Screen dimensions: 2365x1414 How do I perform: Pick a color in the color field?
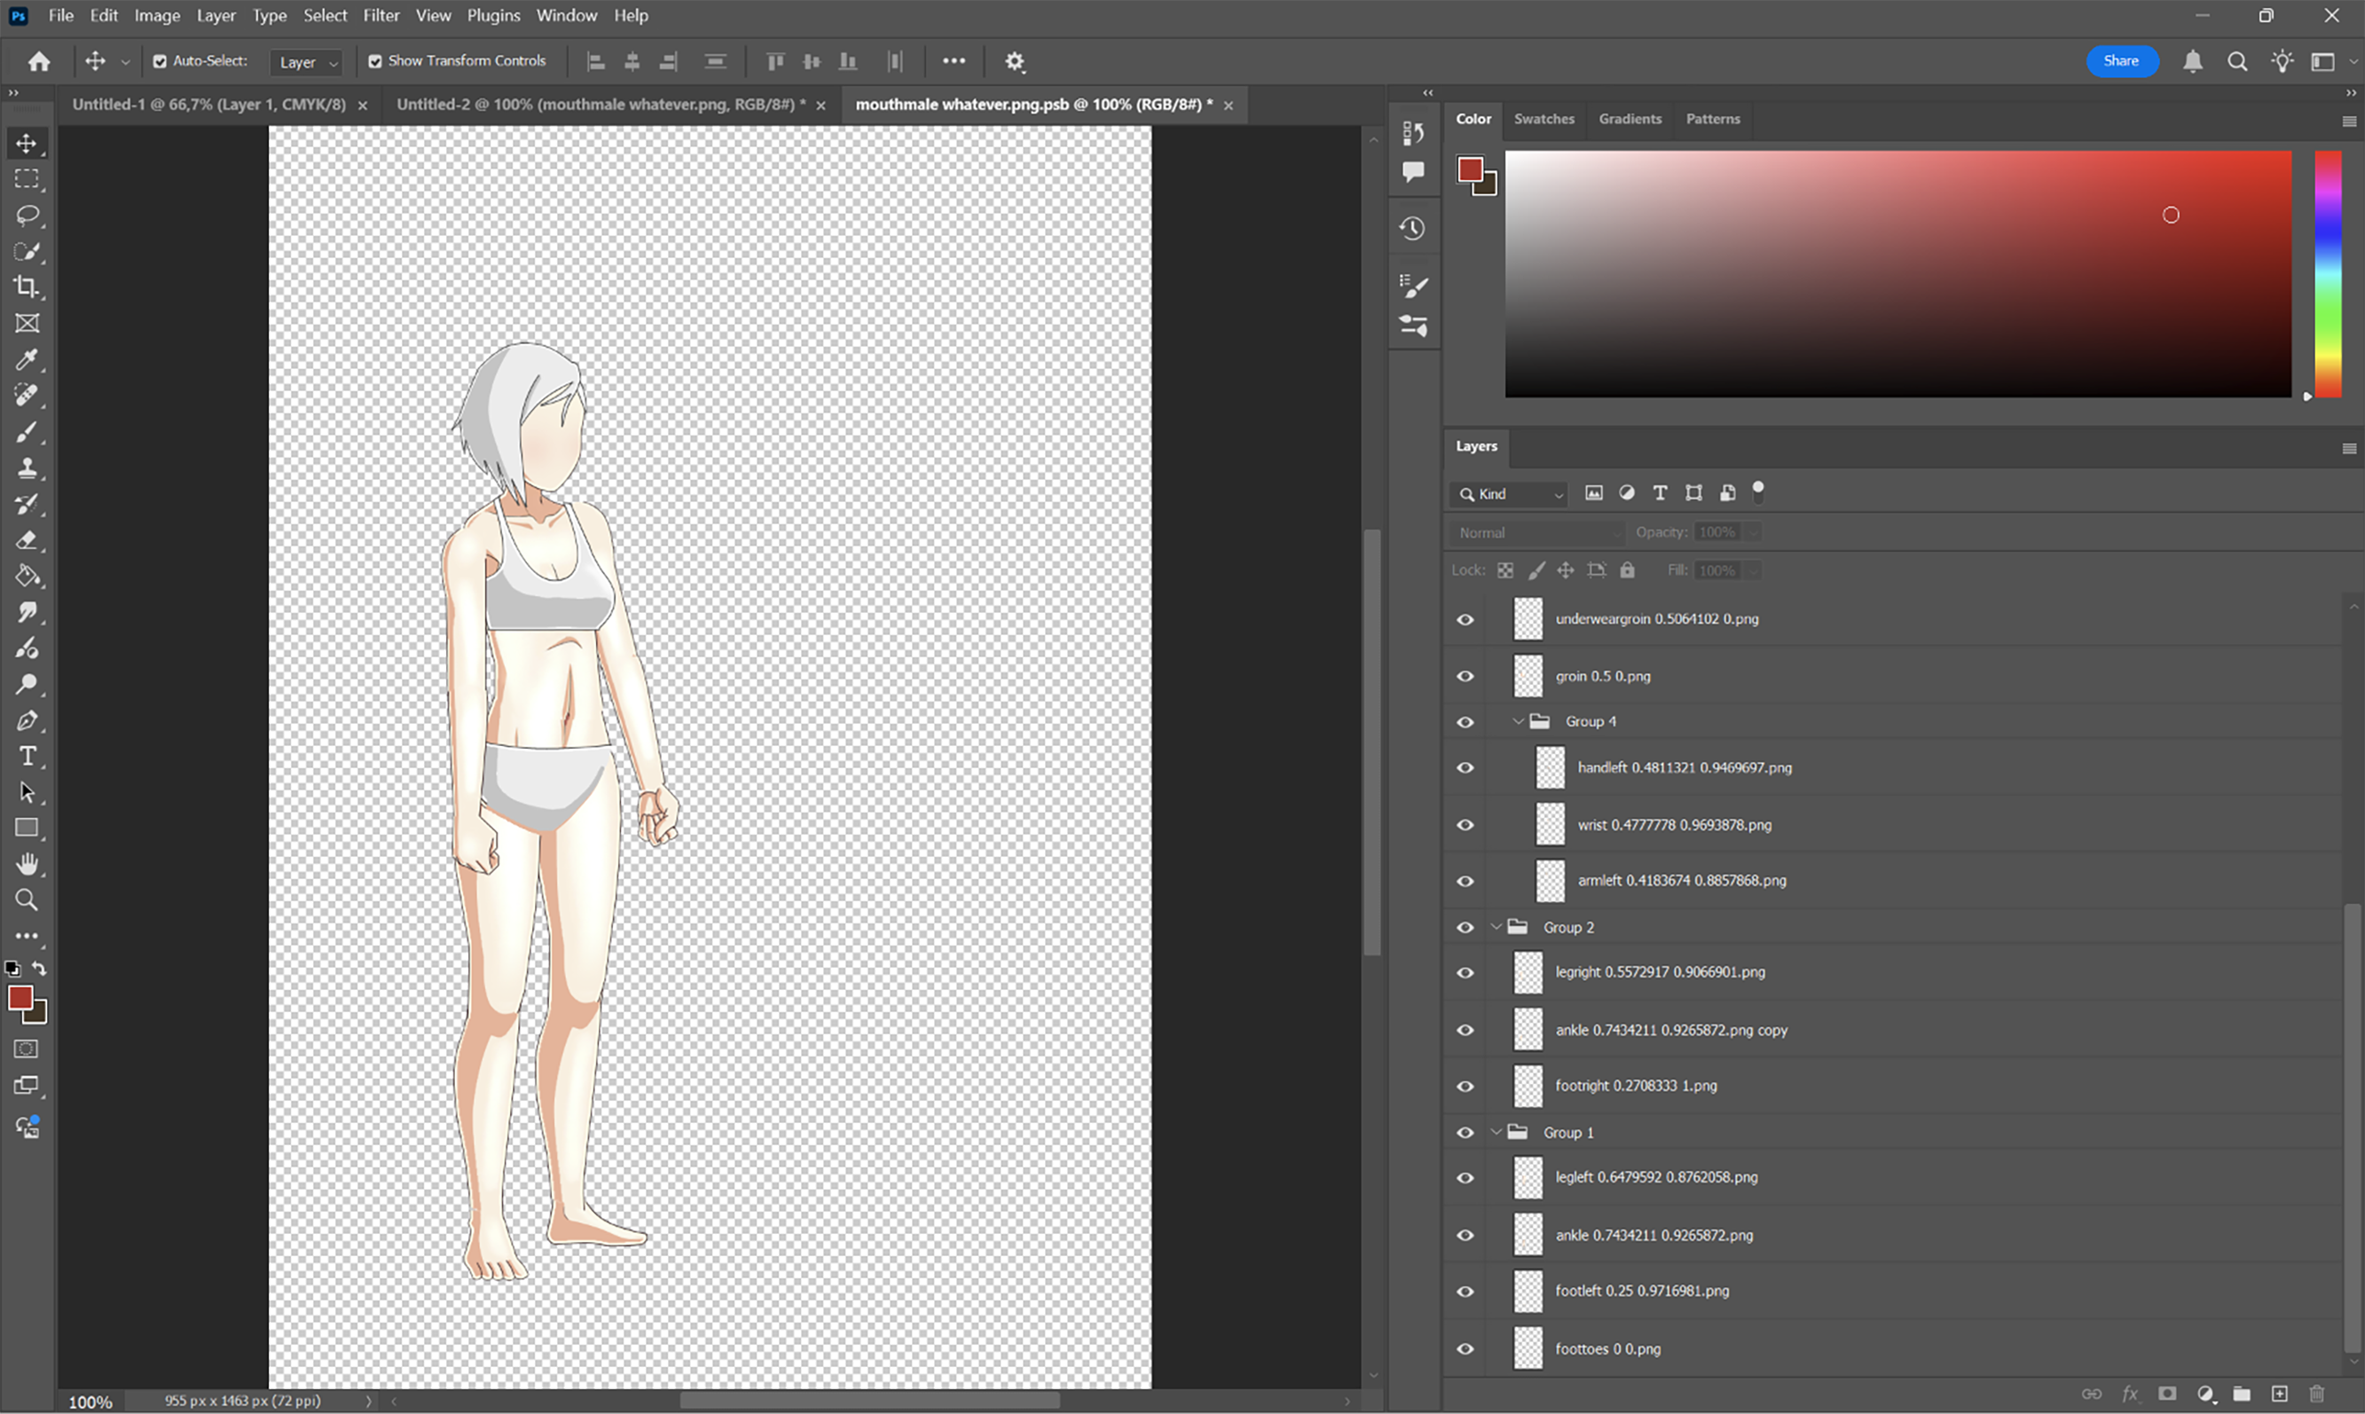tap(1898, 273)
